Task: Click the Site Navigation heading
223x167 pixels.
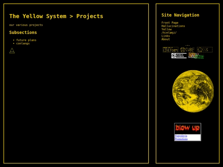Action: click(x=180, y=15)
